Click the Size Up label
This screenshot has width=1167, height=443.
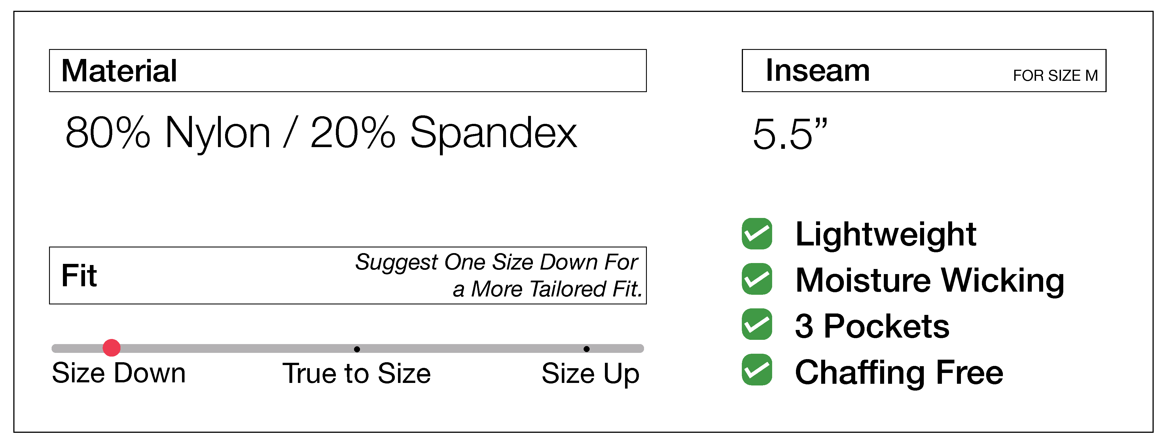tap(590, 374)
